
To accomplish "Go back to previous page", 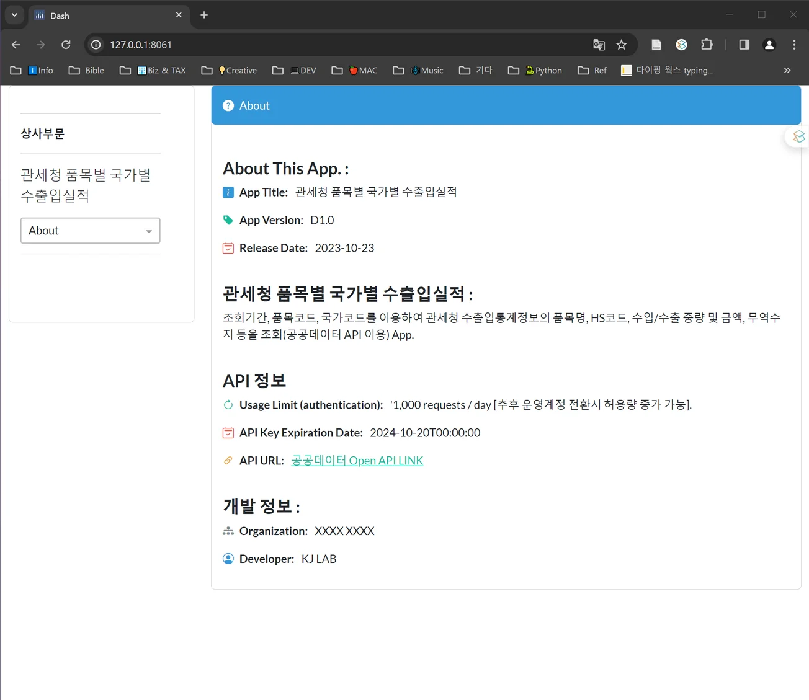I will click(16, 45).
